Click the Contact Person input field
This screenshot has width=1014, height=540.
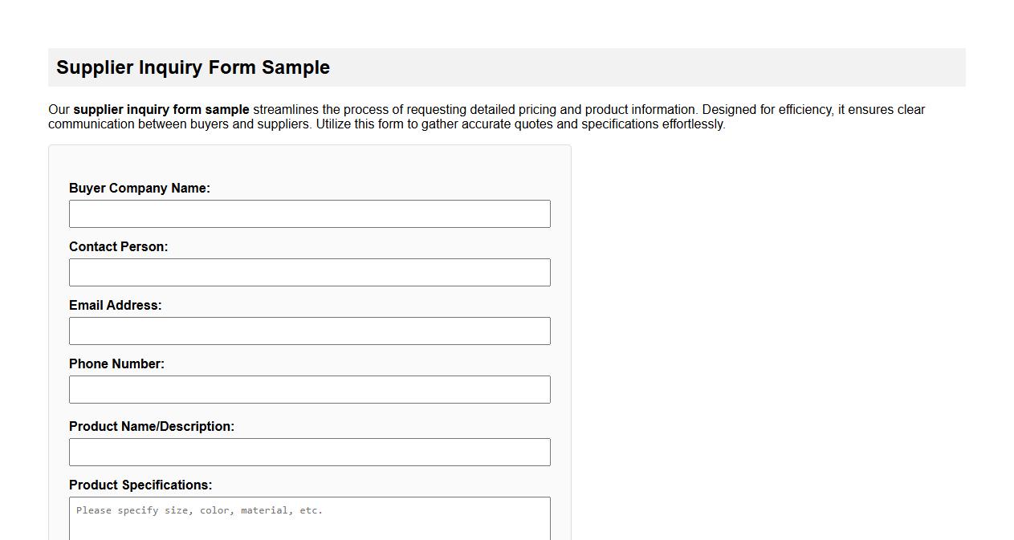[x=309, y=272]
